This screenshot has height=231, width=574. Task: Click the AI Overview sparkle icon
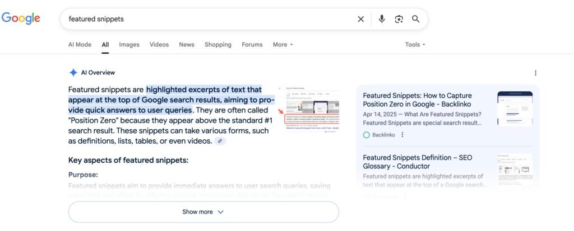tap(73, 73)
